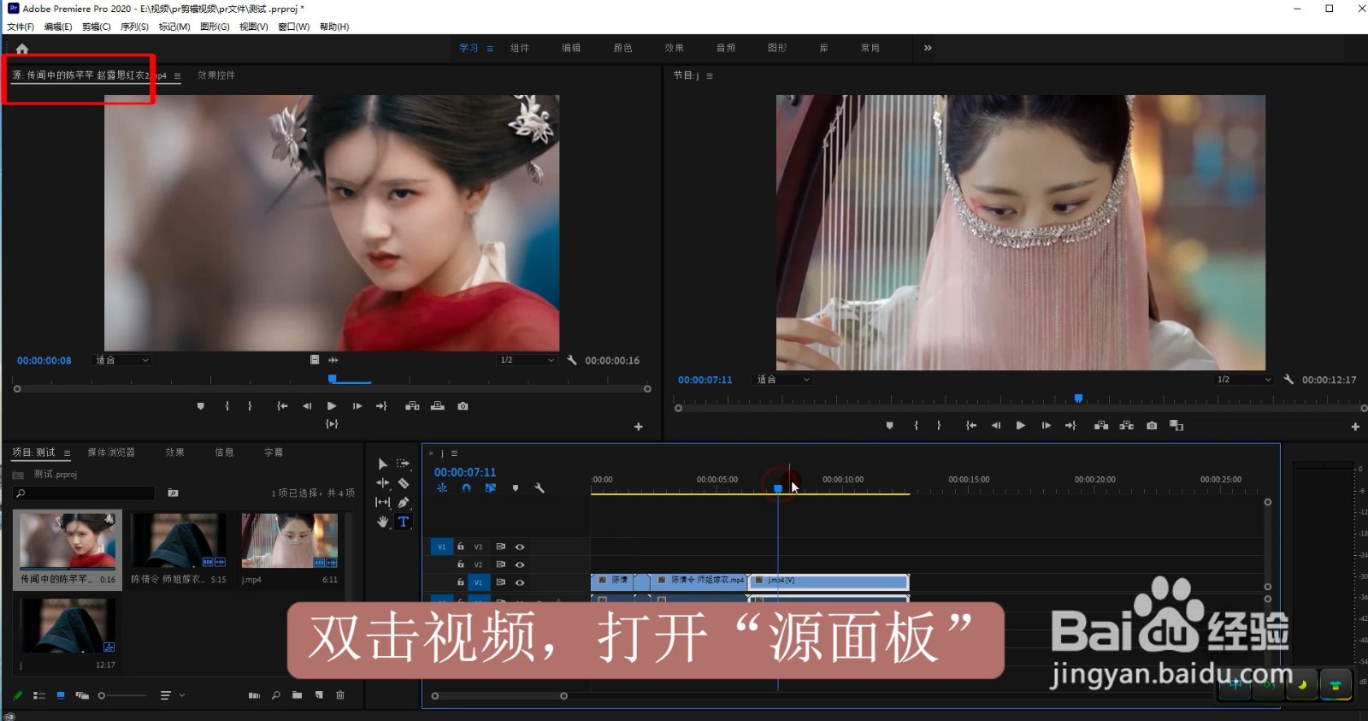Toggle V1 track output eye
The image size is (1368, 721).
520,582
